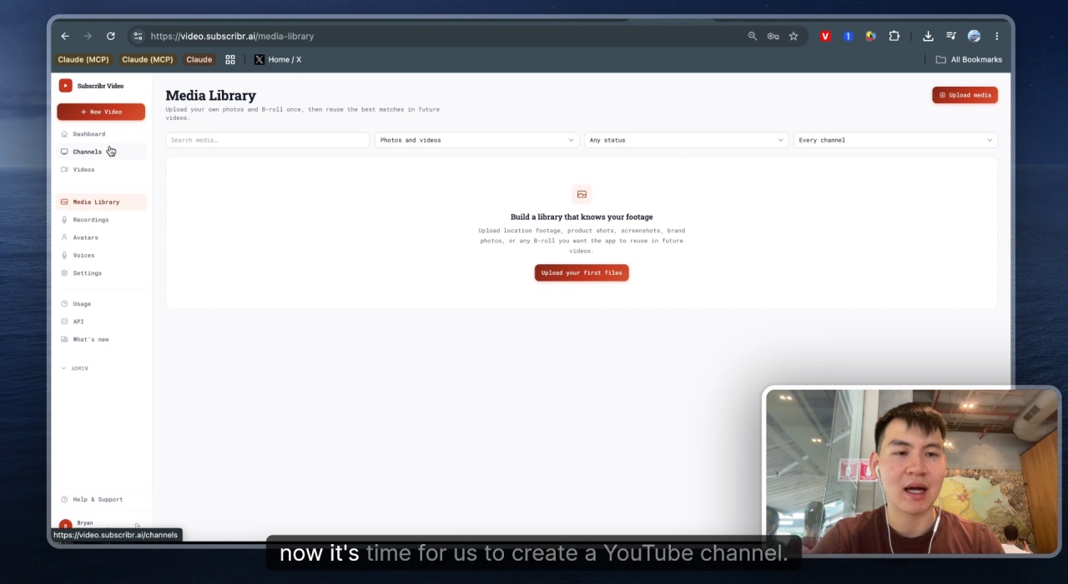Click the multicolor extension icon
1068x584 pixels.
(x=870, y=37)
